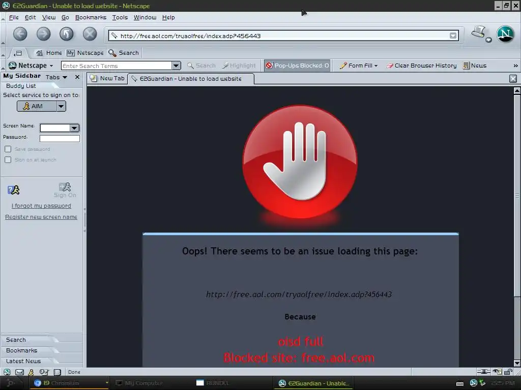Click the vertical scrollbar down arrow
Image resolution: width=521 pixels, height=390 pixels.
point(517,363)
